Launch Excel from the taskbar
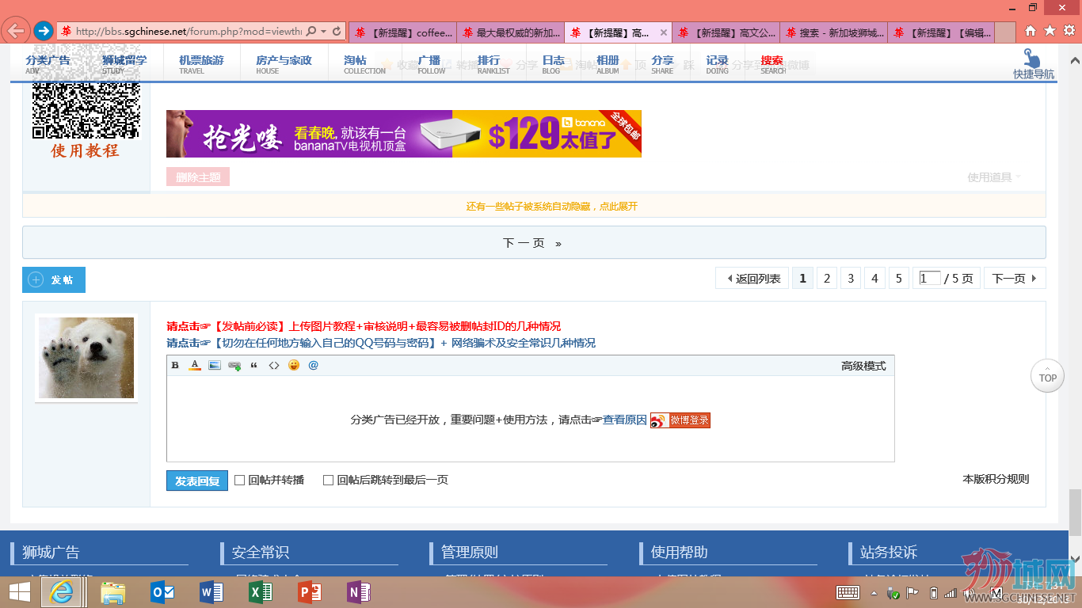This screenshot has height=608, width=1082. coord(261,592)
